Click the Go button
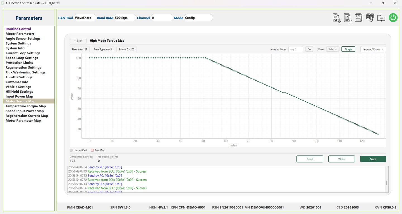Image resolution: width=402 pixels, height=214 pixels. (309, 49)
